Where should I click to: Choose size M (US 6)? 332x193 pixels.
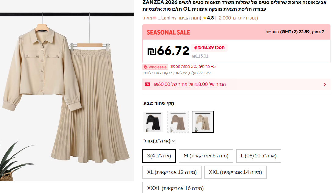coord(206,156)
